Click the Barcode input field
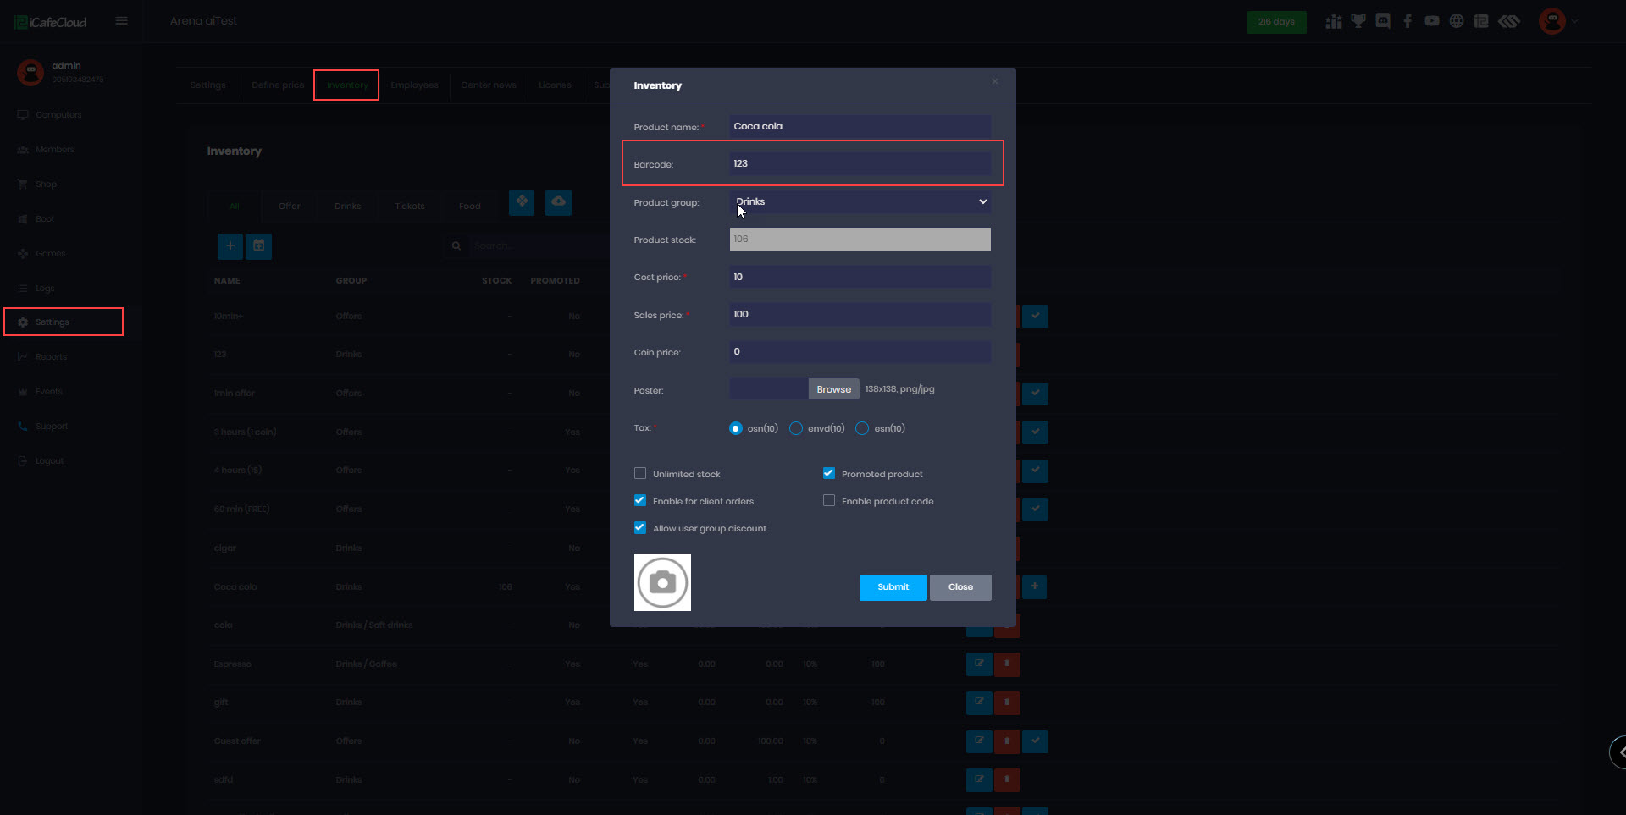This screenshot has height=815, width=1626. [859, 163]
